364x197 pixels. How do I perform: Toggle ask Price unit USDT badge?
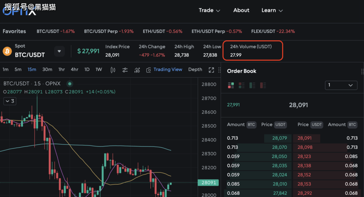(317, 125)
